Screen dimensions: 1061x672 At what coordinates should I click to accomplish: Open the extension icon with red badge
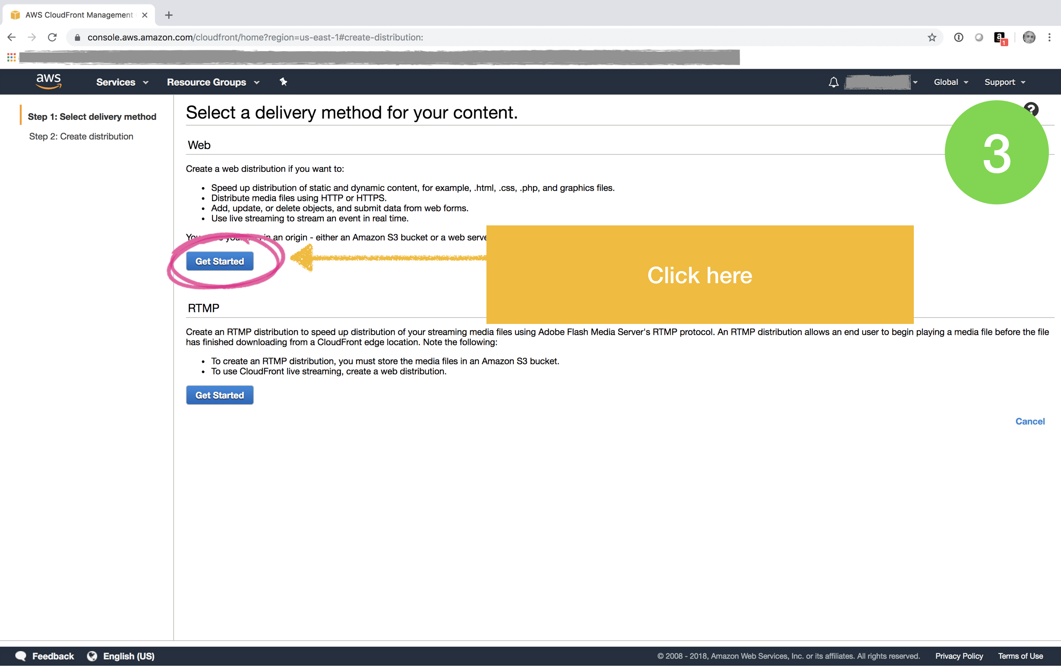point(1000,38)
